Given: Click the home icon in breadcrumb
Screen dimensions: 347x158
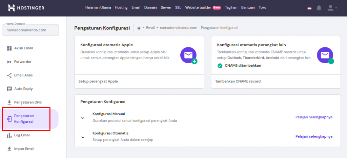Looking at the screenshot, I should 139,28.
